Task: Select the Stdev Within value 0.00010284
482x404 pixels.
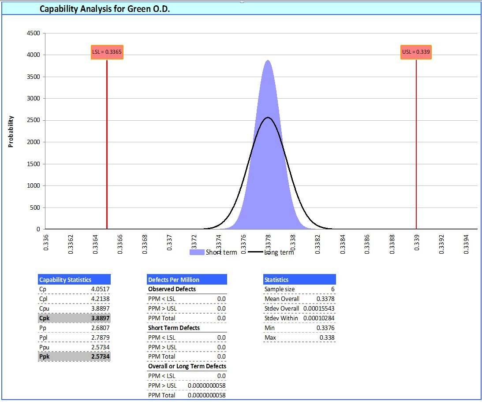Action: tap(319, 318)
